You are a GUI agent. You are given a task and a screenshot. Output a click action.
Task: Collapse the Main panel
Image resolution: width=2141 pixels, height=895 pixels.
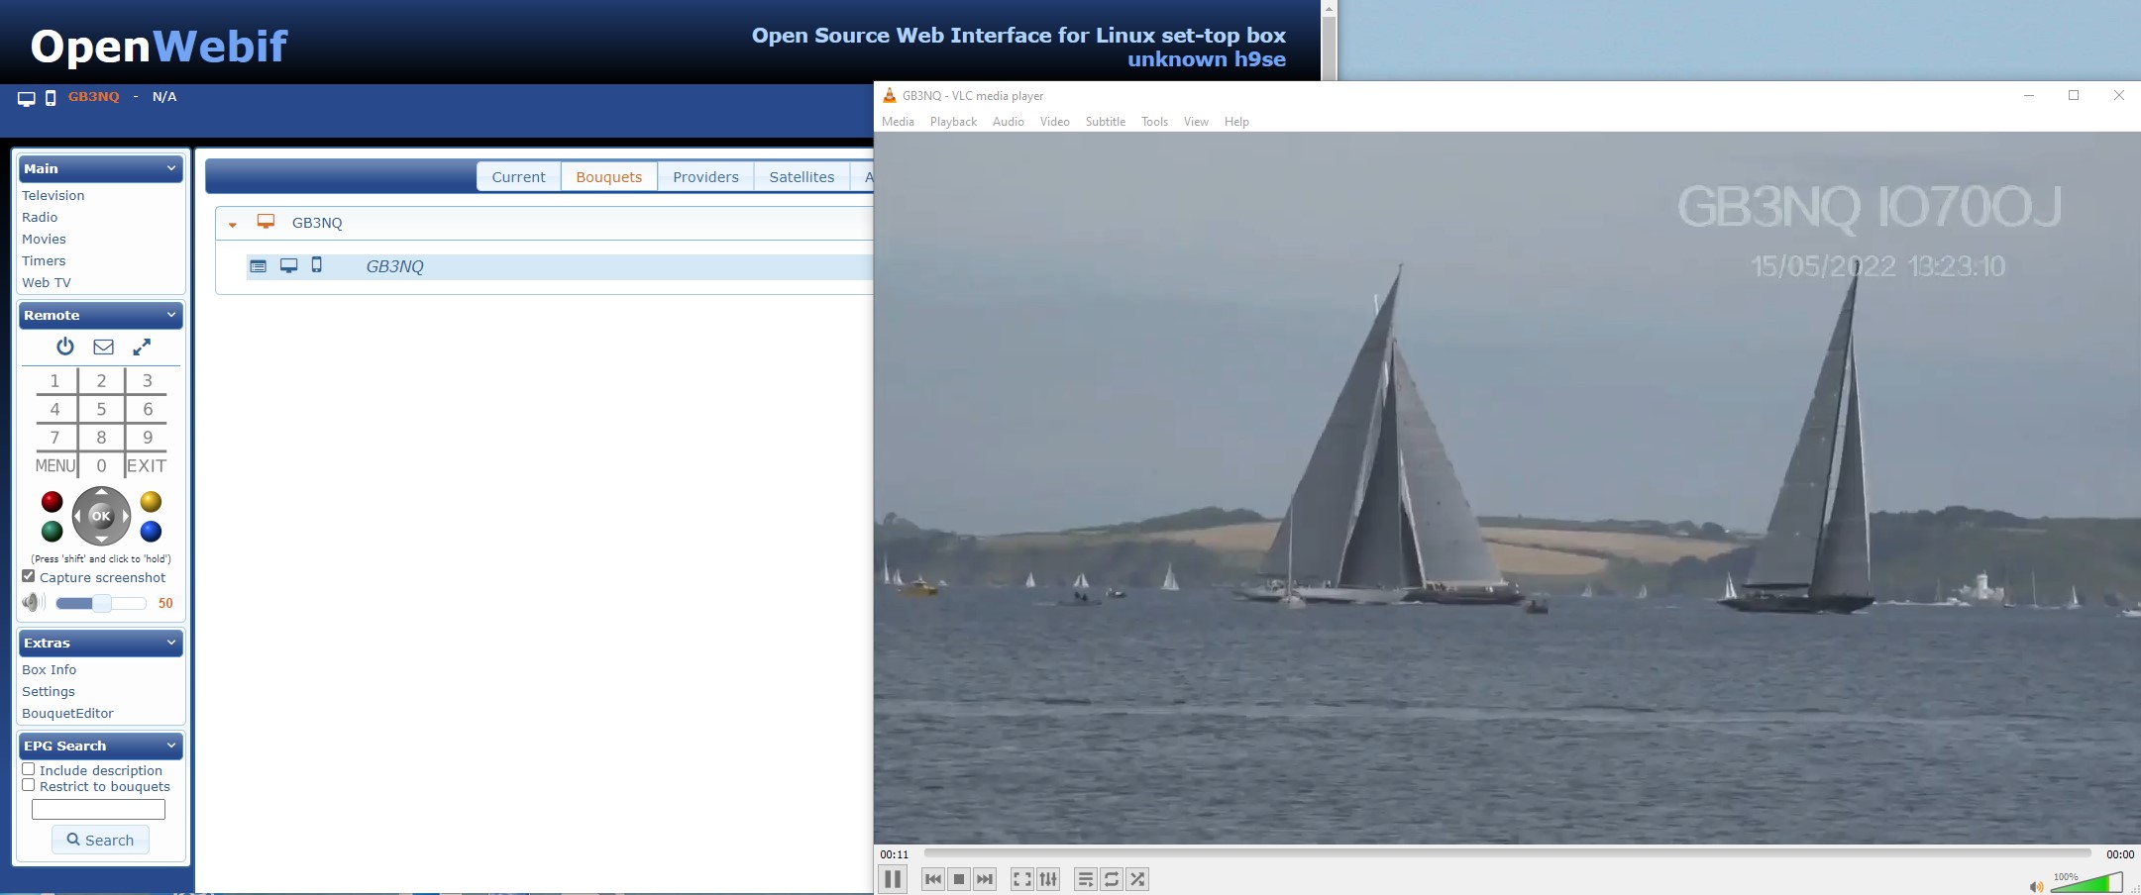pyautogui.click(x=171, y=168)
